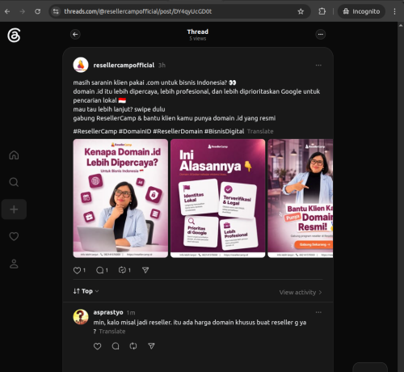
Task: Click the page vertical scrollbar
Action: pyautogui.click(x=401, y=197)
